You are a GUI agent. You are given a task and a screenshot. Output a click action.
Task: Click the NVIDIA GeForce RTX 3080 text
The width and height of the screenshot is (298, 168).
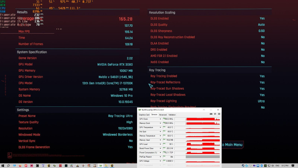point(115,65)
